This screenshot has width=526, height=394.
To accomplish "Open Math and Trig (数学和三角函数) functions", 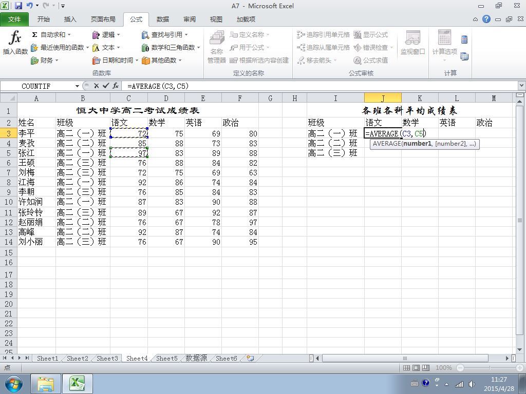I will tap(171, 48).
